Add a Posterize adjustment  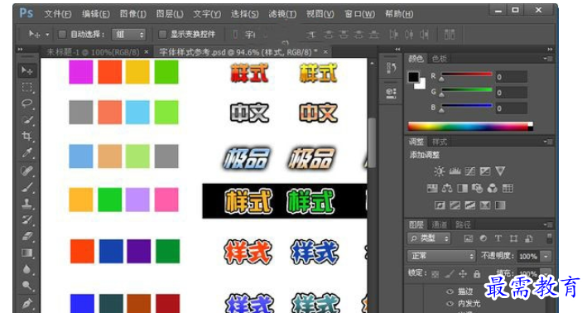pyautogui.click(x=455, y=205)
